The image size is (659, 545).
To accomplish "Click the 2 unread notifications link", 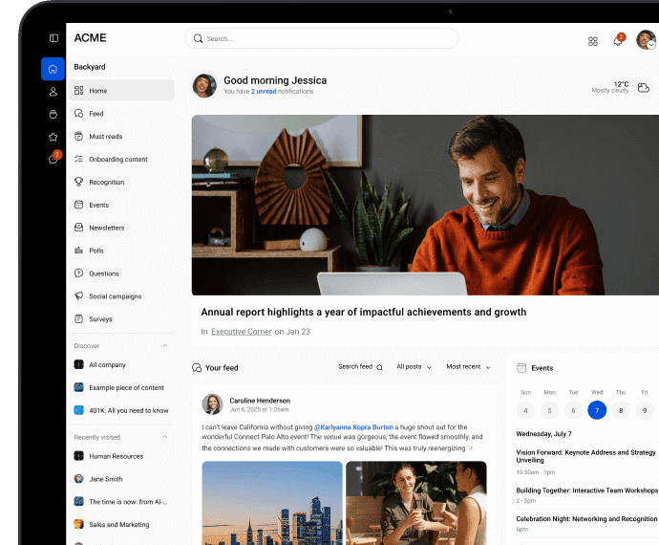I will tap(265, 92).
